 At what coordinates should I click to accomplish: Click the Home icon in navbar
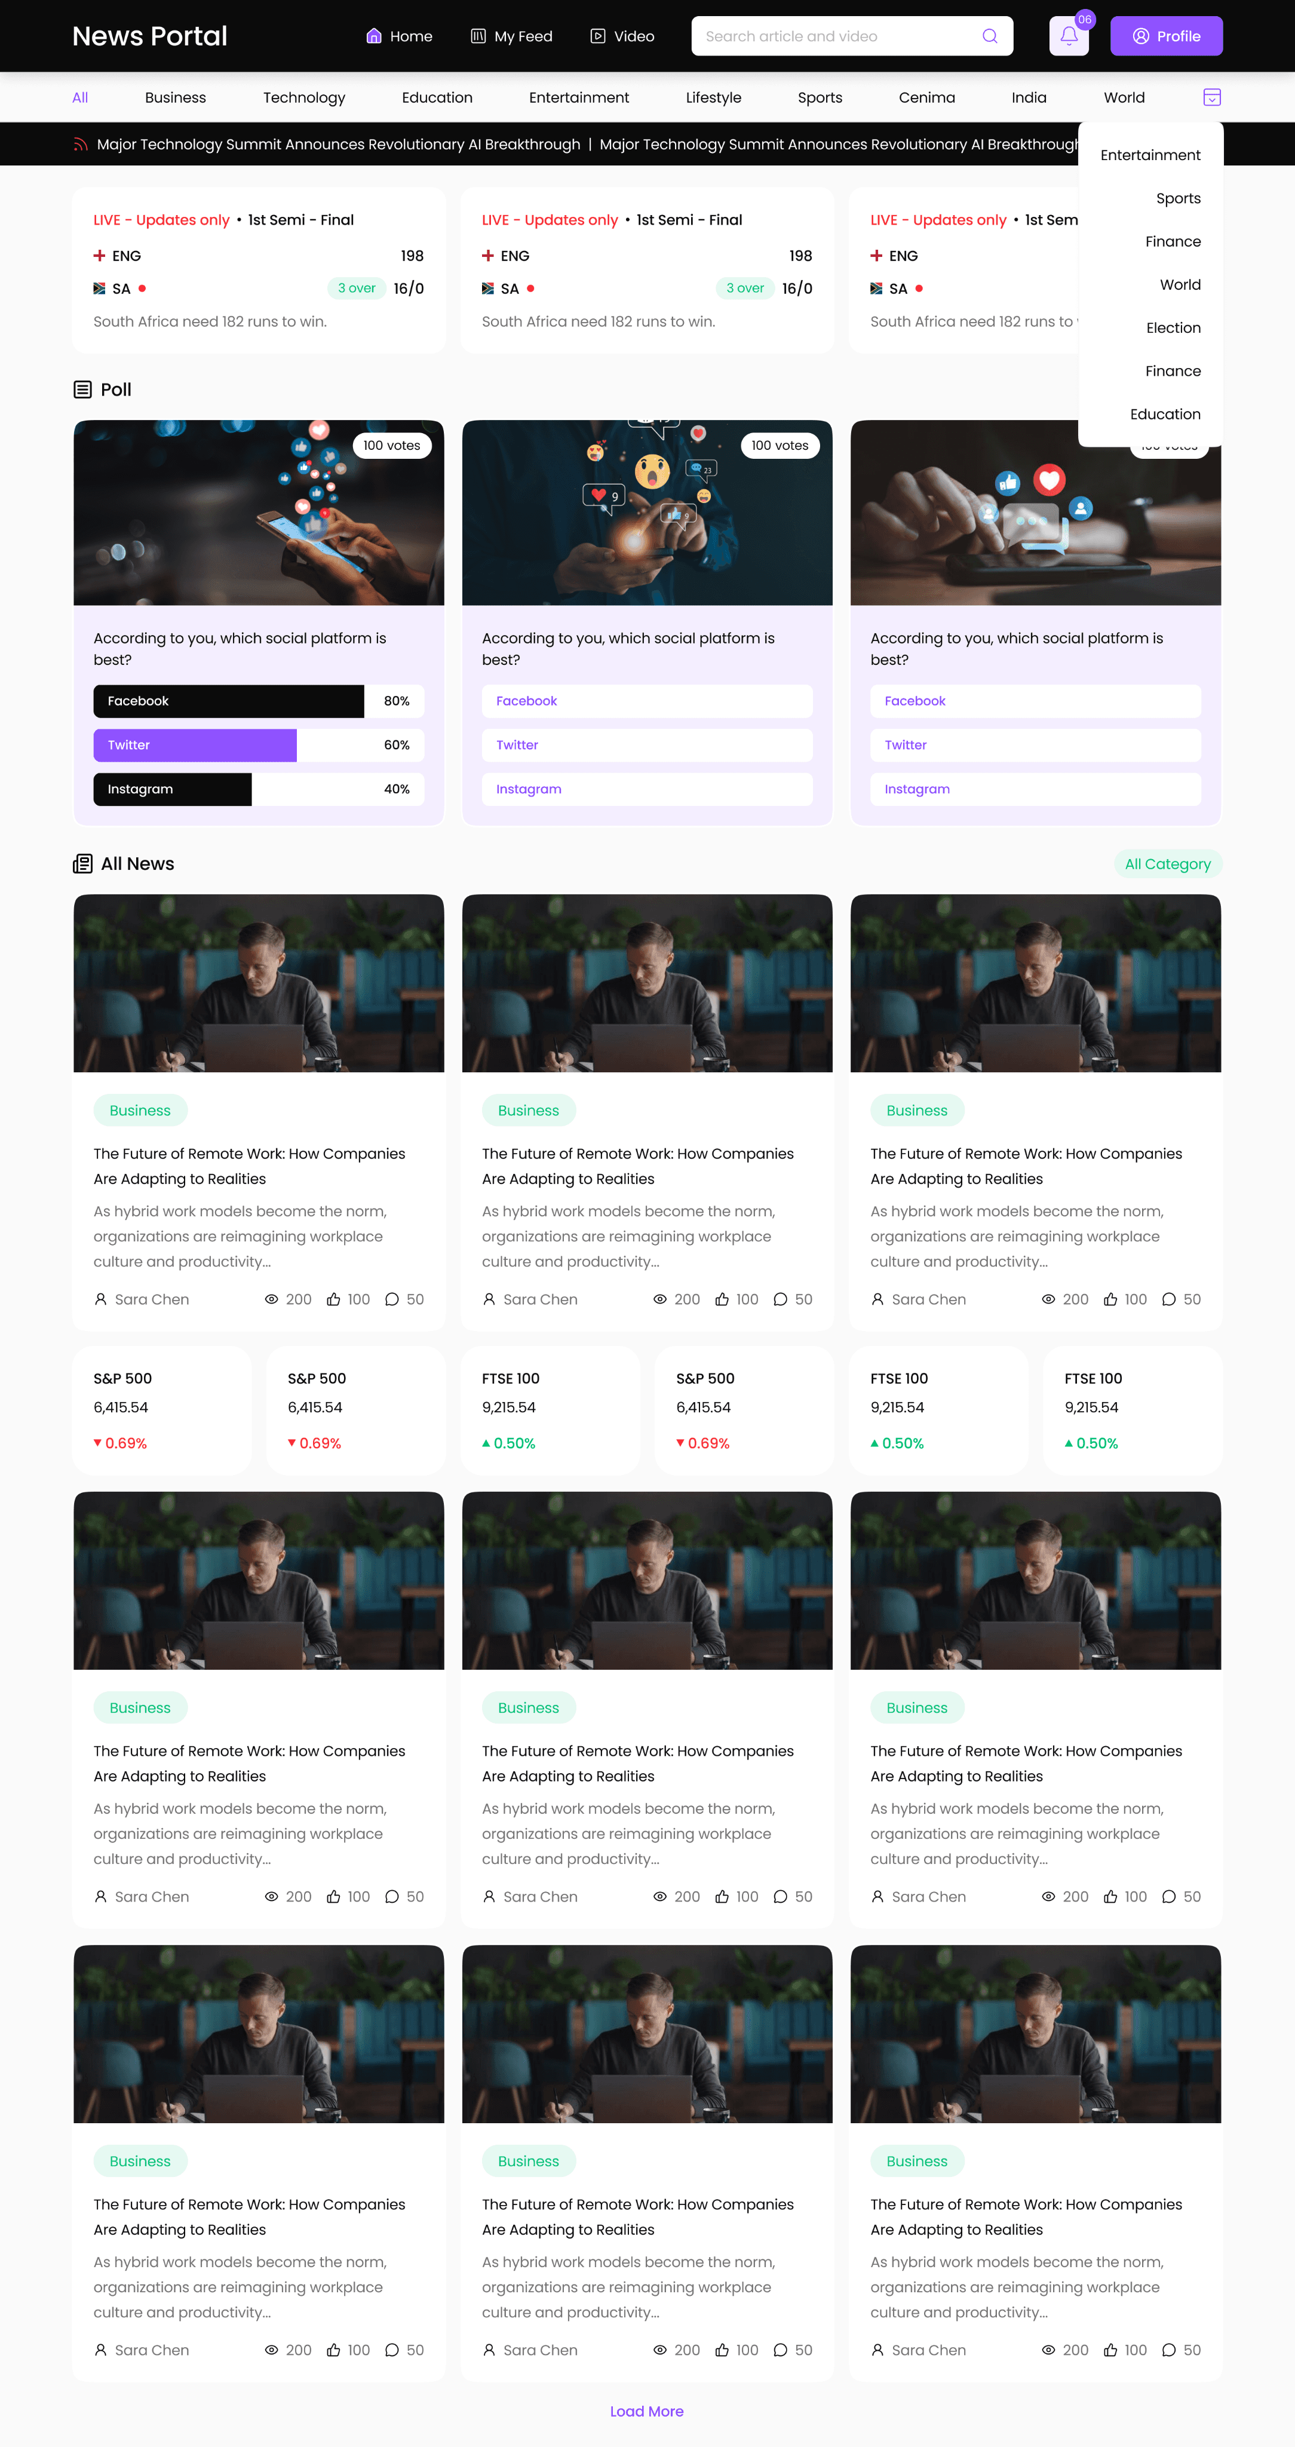coord(373,36)
